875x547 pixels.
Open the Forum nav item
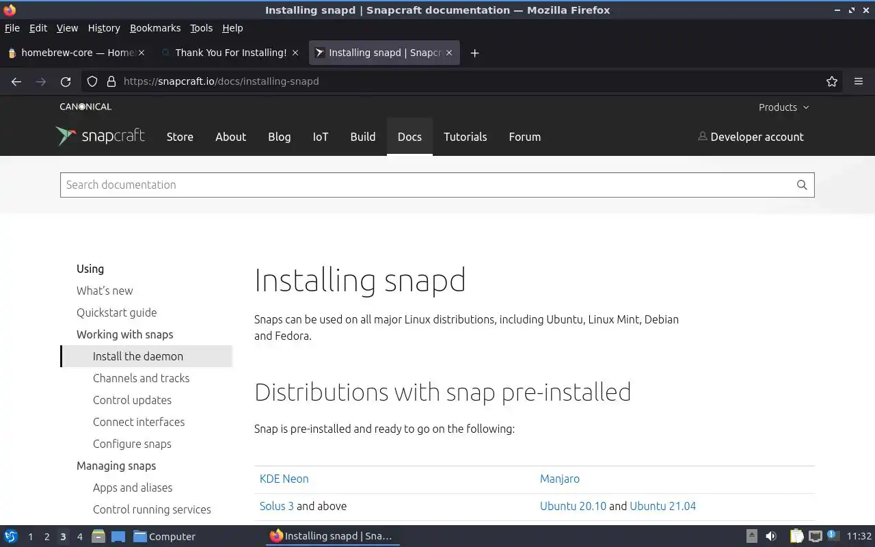point(525,137)
